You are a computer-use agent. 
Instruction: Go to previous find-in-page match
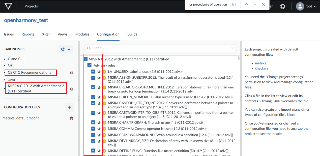247,5
